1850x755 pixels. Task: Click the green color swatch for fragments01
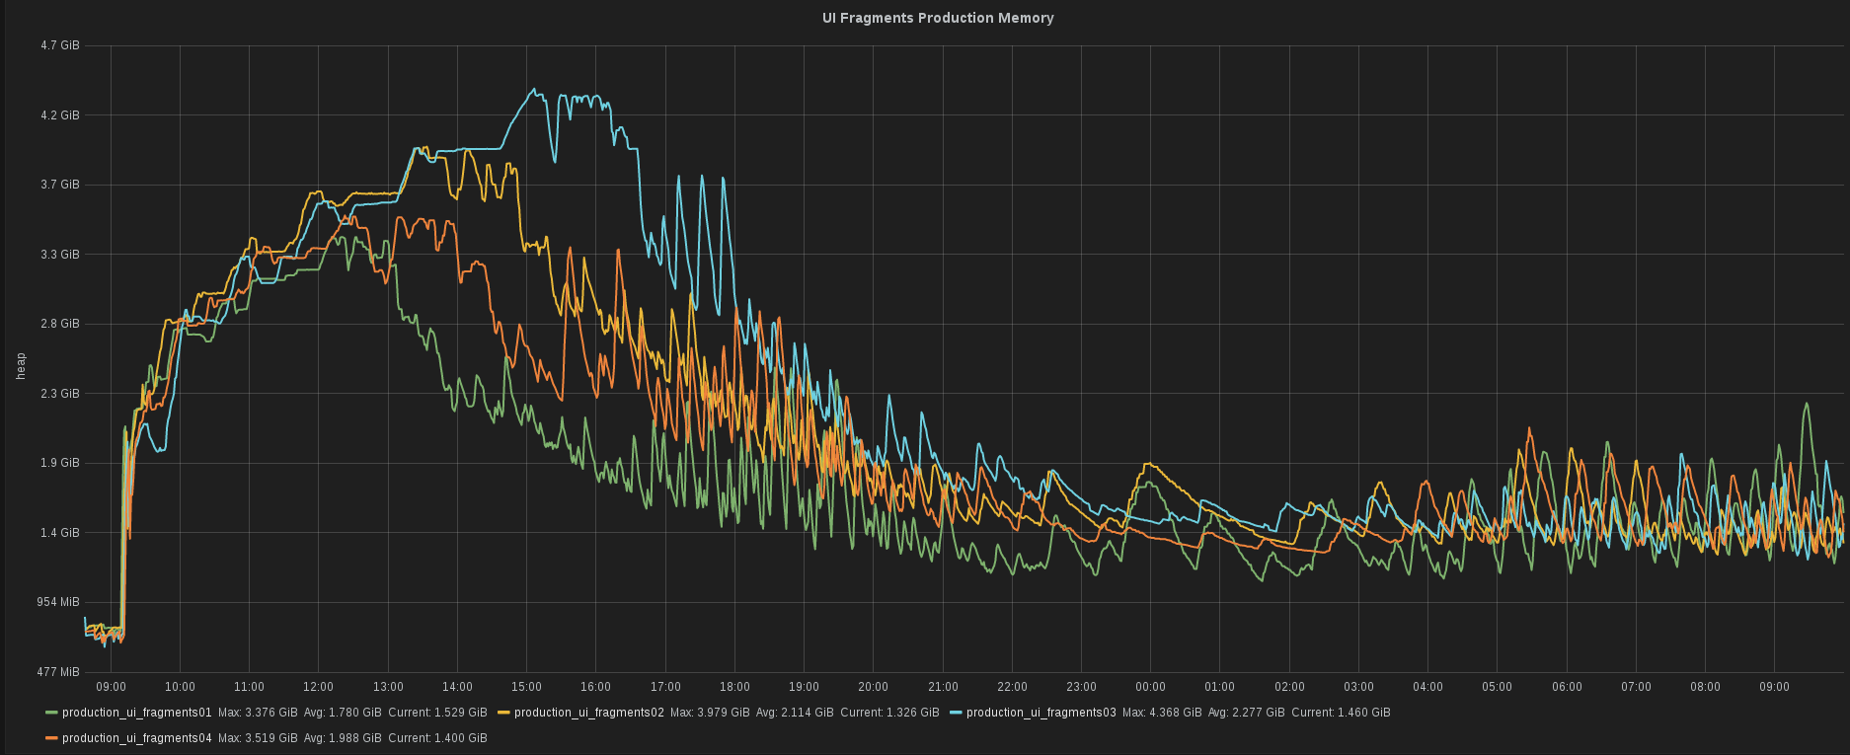(x=52, y=713)
